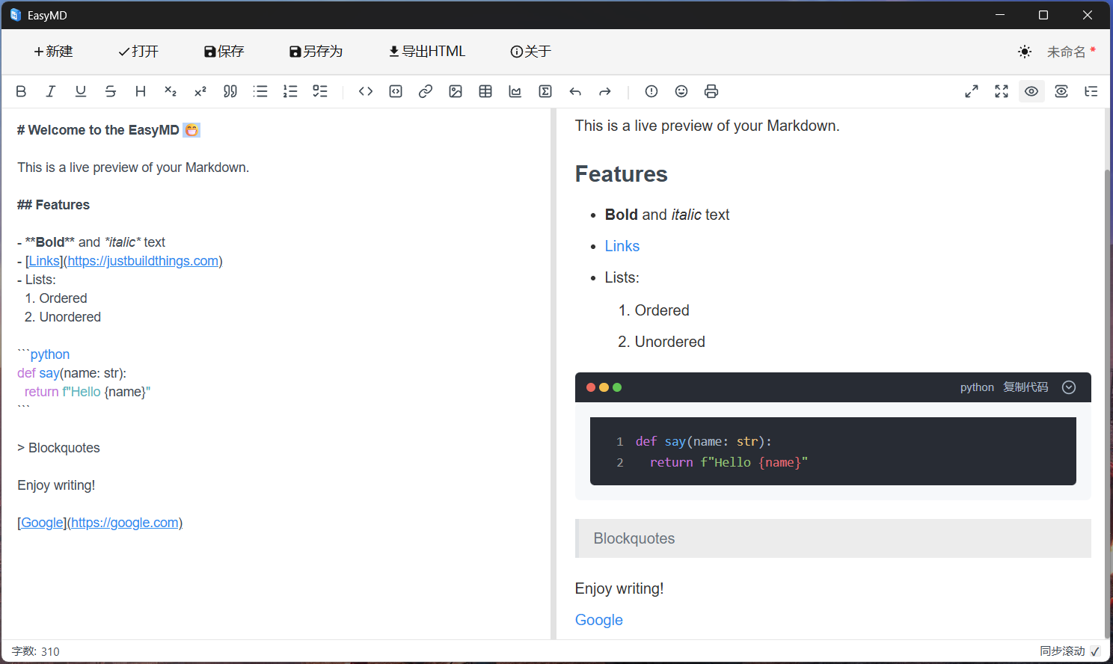Toggle bold formatting in the editor toolbar

tap(21, 91)
